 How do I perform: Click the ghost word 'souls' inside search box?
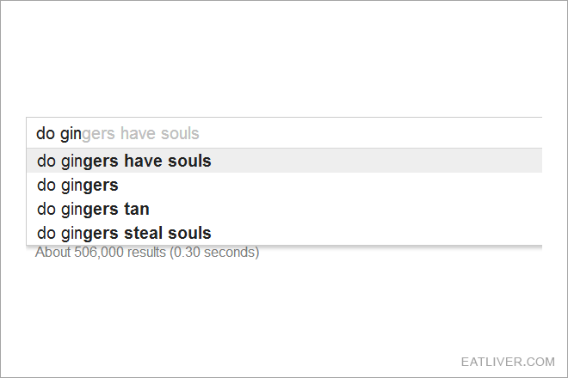click(x=180, y=133)
